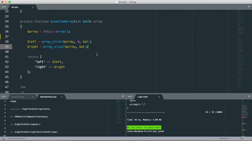Close the Str.php tab

(33, 7)
